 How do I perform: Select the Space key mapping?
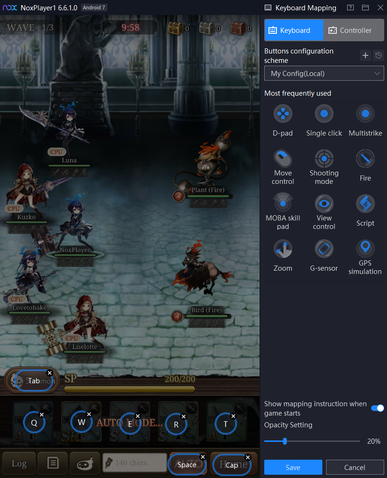point(187,464)
